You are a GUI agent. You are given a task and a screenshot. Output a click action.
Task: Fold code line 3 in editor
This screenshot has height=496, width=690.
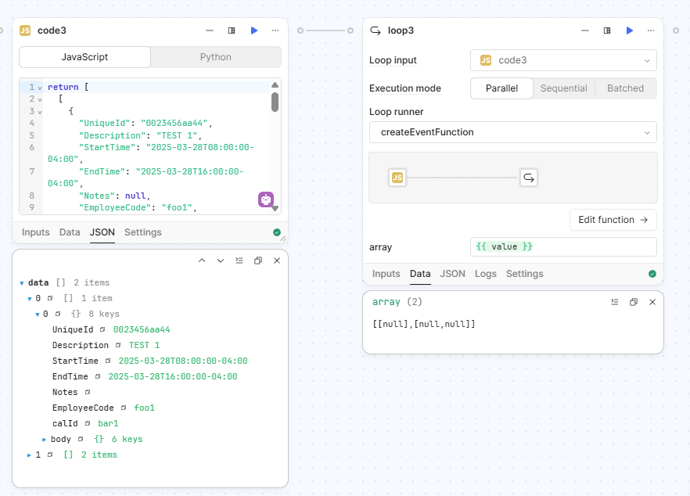coord(40,112)
